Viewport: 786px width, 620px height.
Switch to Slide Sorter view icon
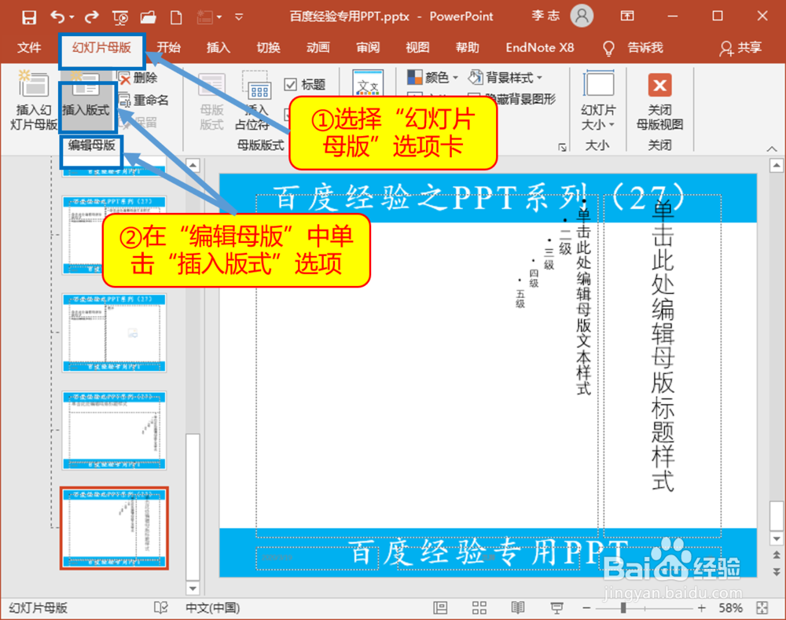(x=479, y=608)
